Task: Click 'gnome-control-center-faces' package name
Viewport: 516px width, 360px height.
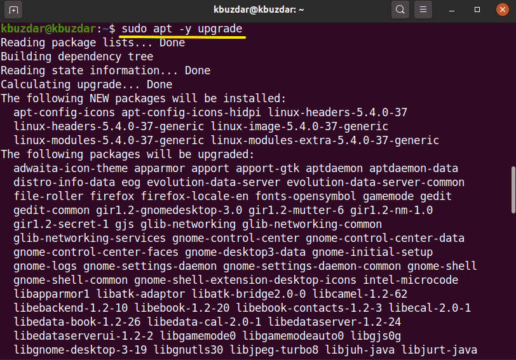Action: [x=96, y=252]
